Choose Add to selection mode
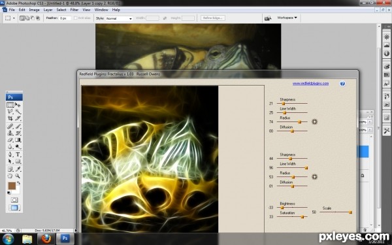The image size is (392, 245). tap(27, 18)
